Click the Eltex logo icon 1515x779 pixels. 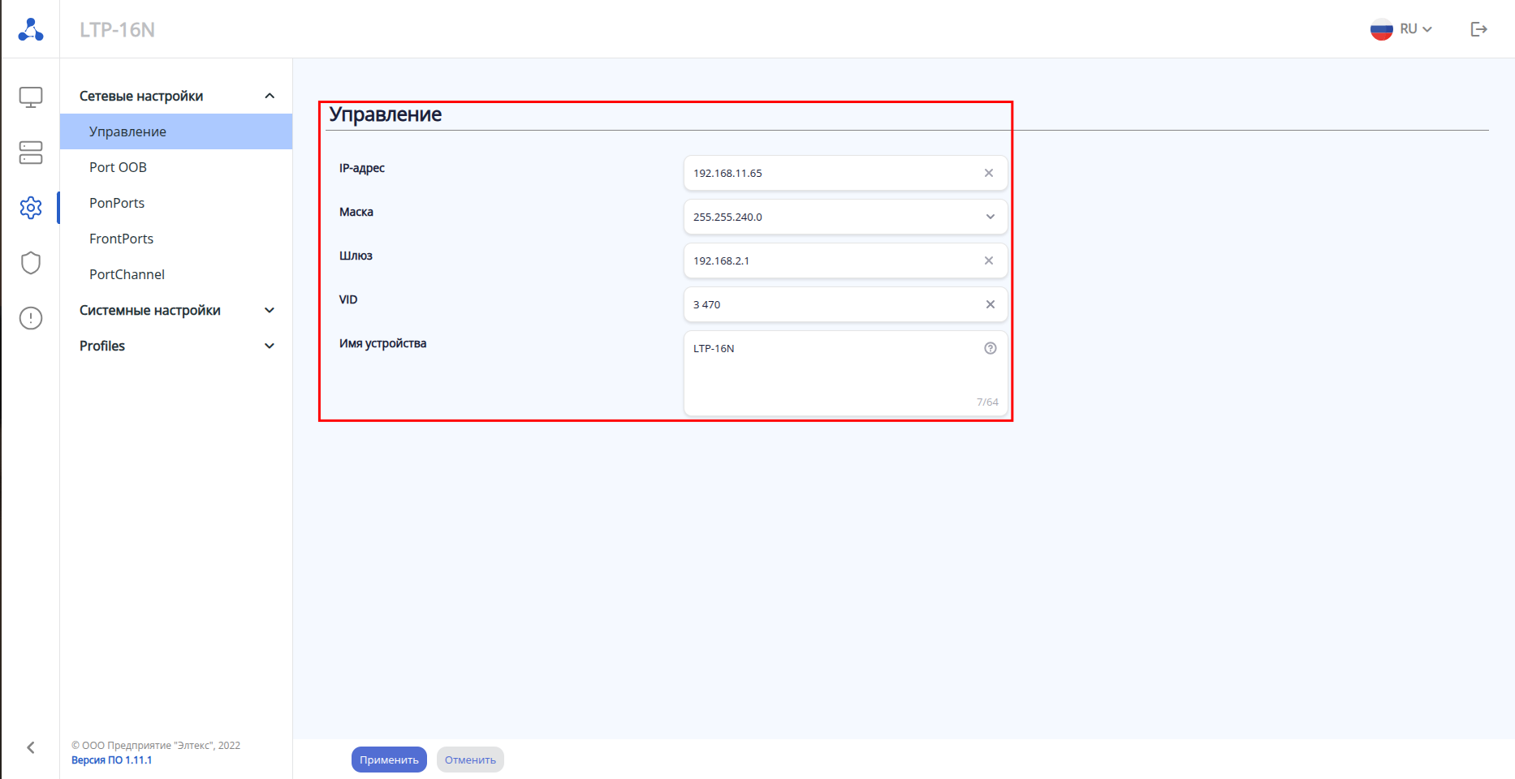31,30
